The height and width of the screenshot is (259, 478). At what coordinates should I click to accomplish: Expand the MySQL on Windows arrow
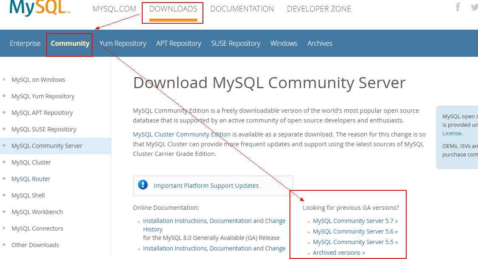[x=4, y=79]
